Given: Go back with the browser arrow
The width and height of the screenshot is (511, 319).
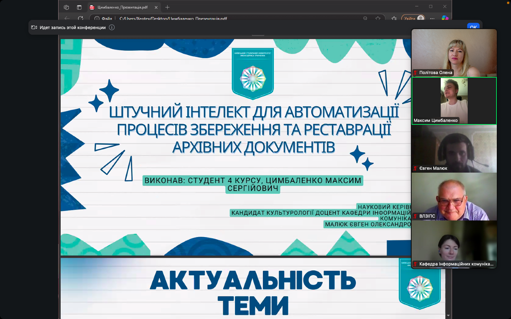Looking at the screenshot, I should (67, 18).
